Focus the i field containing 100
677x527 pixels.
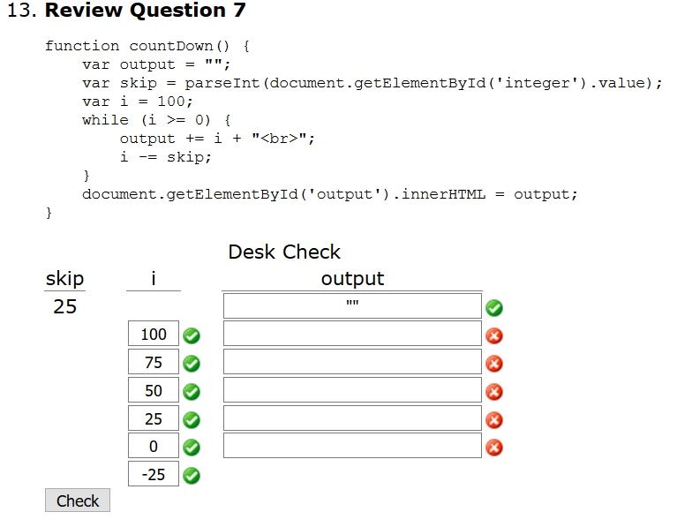point(154,335)
